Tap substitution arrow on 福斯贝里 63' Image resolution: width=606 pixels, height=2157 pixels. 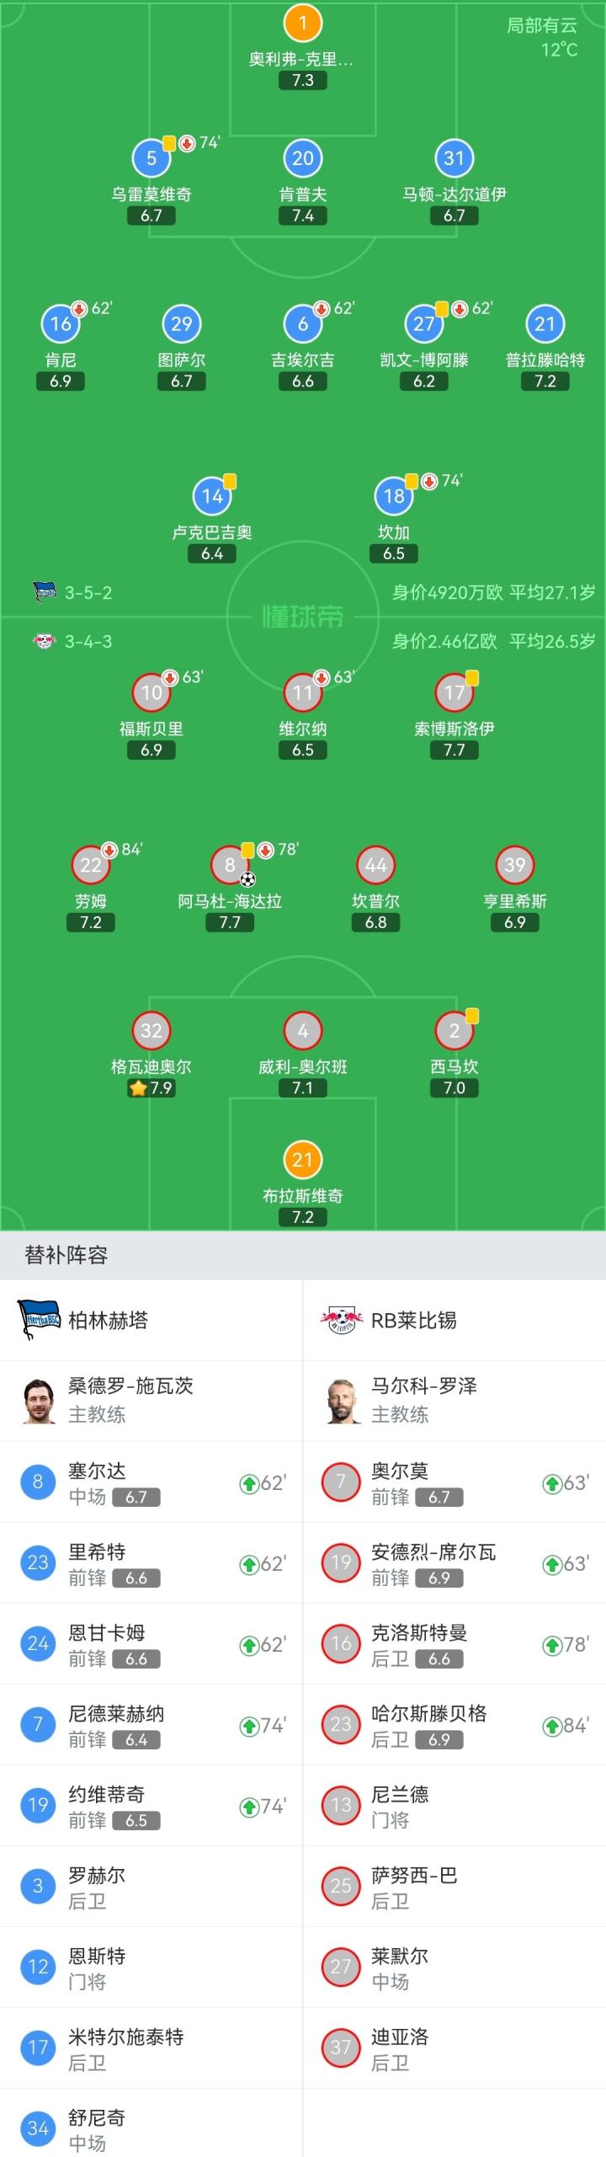click(x=170, y=677)
